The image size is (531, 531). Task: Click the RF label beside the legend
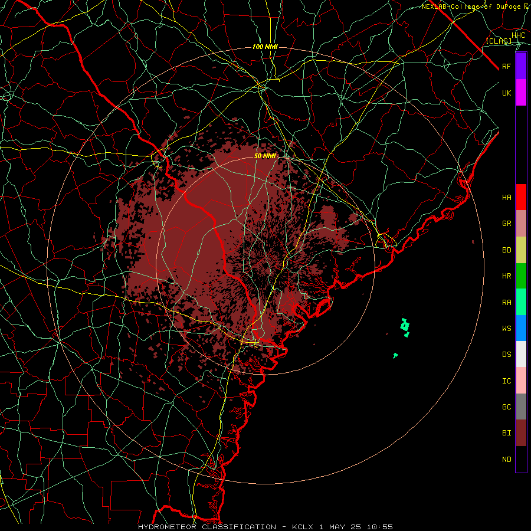[507, 66]
